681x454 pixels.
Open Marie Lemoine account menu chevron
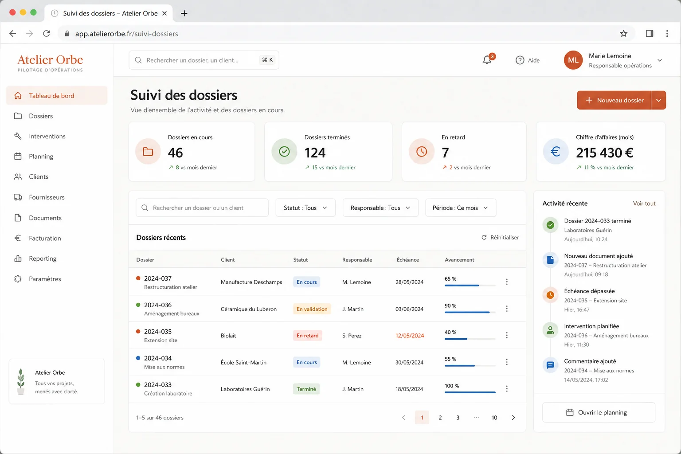click(x=660, y=60)
